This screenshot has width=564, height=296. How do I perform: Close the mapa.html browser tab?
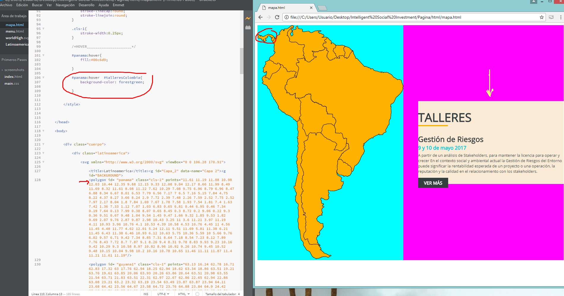click(x=311, y=8)
